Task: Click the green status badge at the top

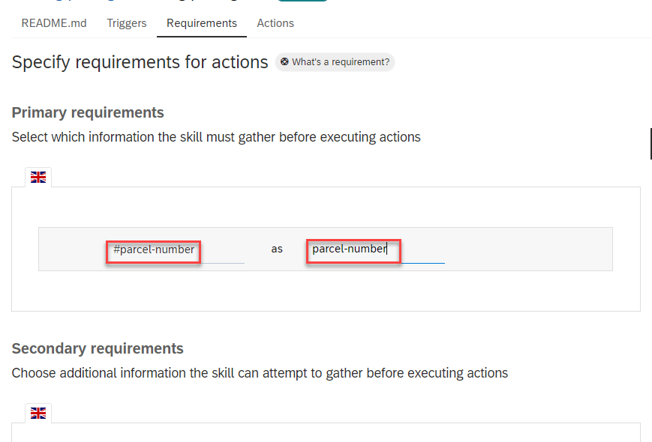Action: pos(302,1)
